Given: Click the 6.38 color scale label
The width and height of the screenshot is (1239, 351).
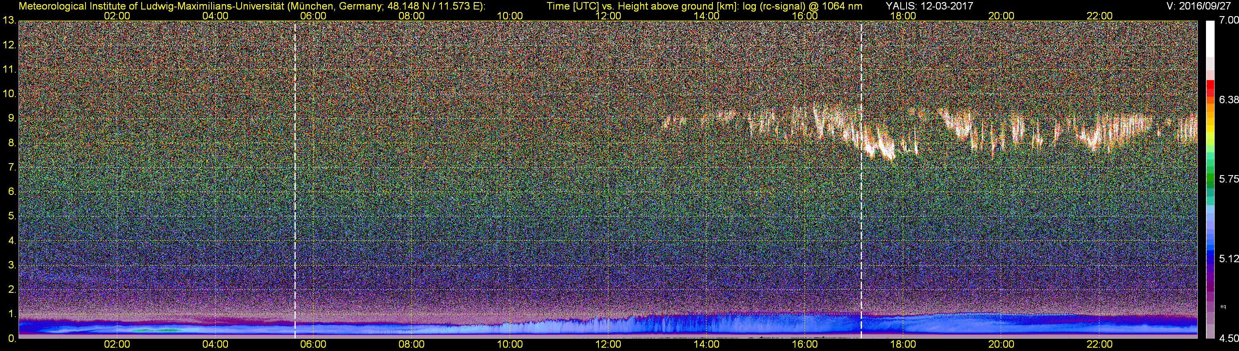Looking at the screenshot, I should tap(1228, 100).
